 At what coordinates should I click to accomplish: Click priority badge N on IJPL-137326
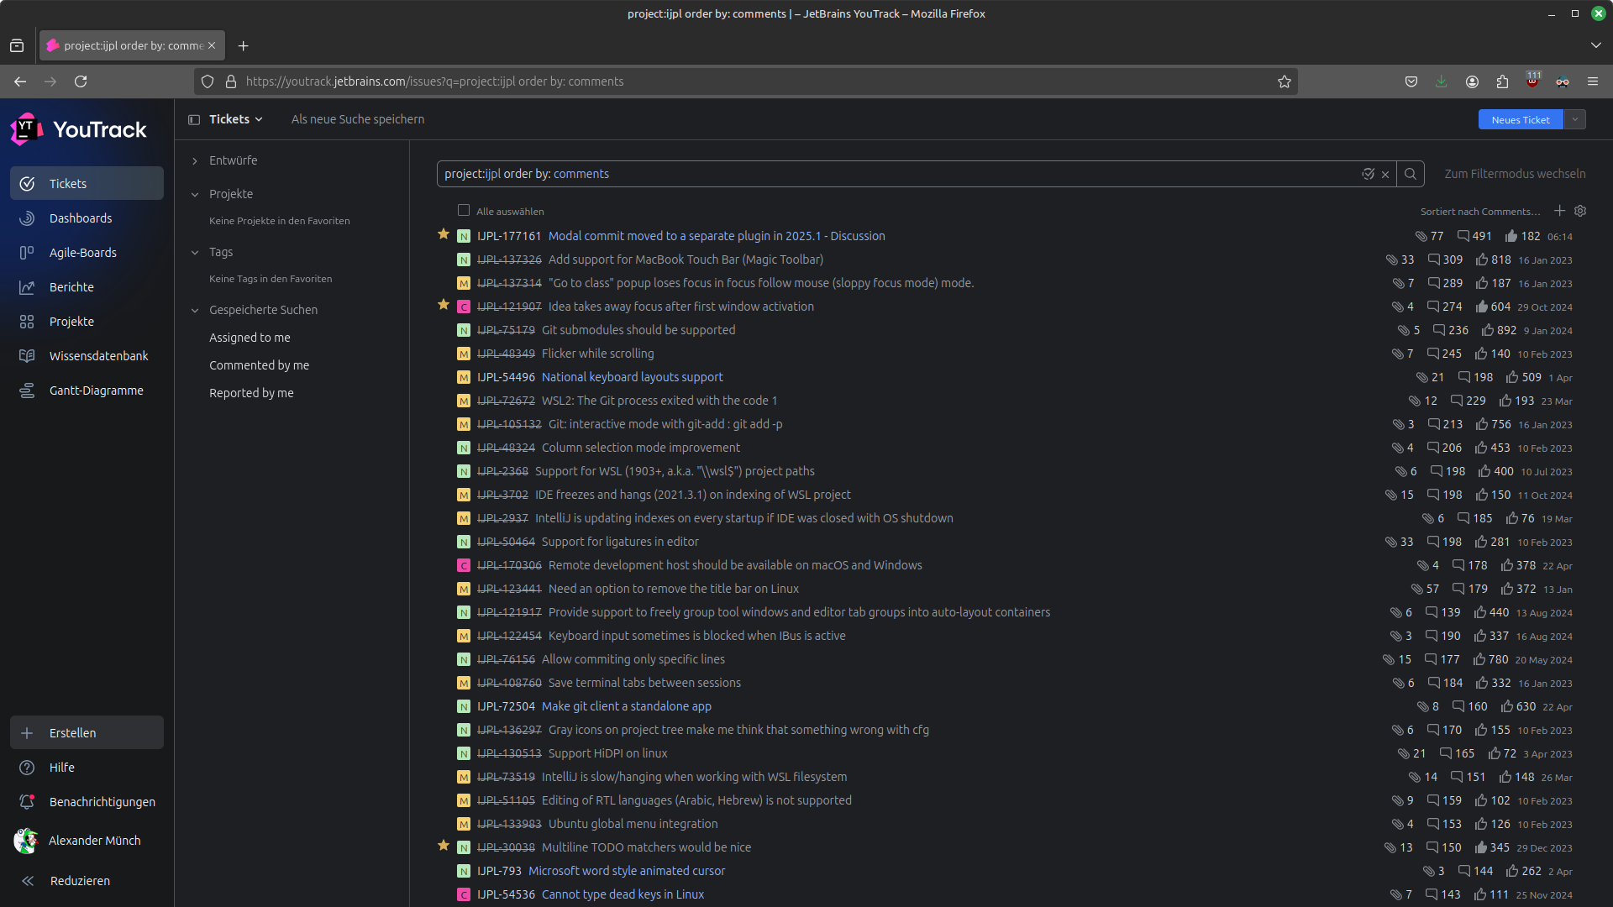point(463,260)
